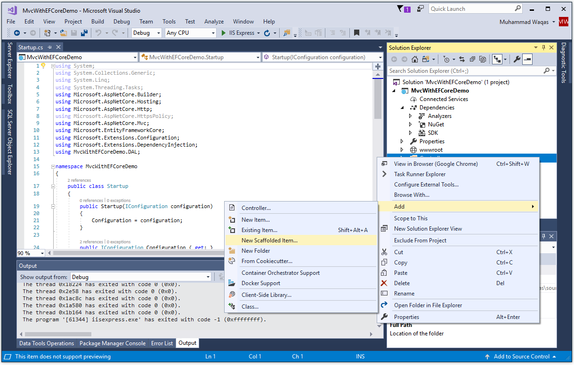Collapse the Dependencies node arrow
Screen dimensions: 574x365
(402, 108)
